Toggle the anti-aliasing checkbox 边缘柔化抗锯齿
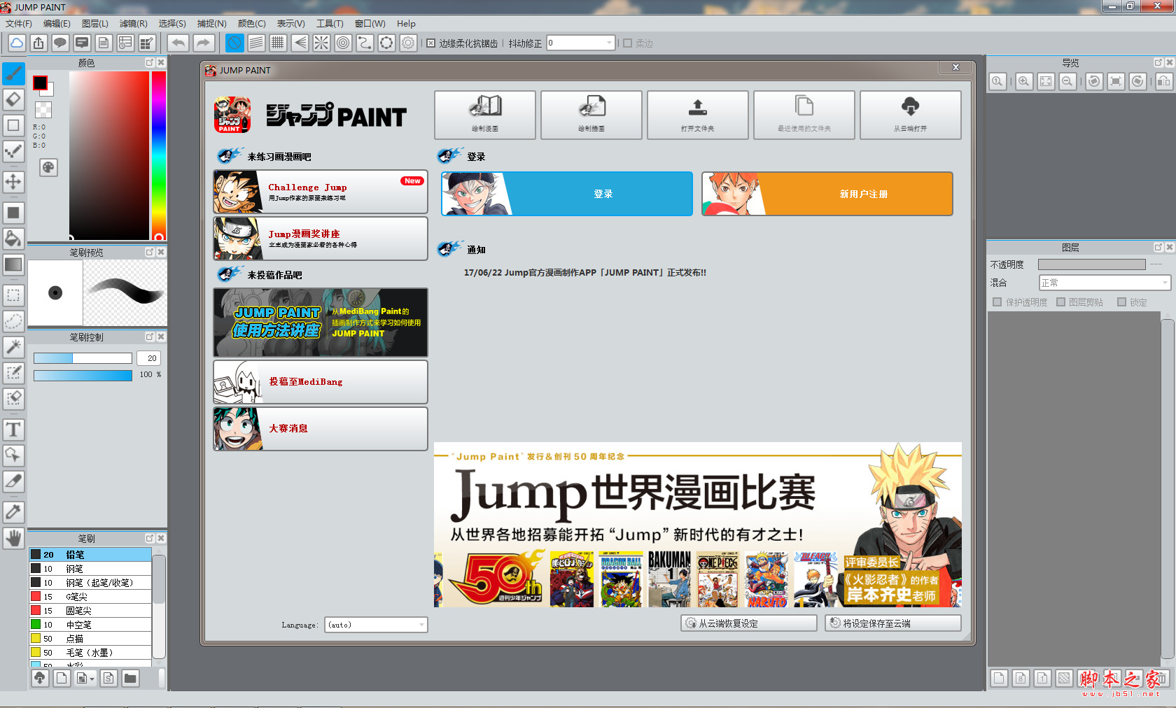 point(430,43)
